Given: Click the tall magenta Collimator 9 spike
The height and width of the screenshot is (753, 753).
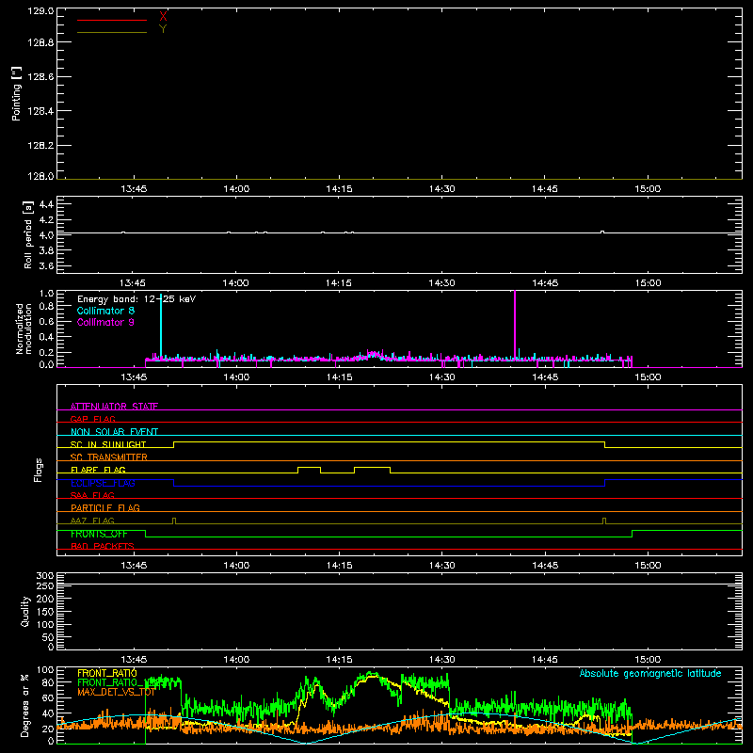Looking at the screenshot, I should point(515,325).
